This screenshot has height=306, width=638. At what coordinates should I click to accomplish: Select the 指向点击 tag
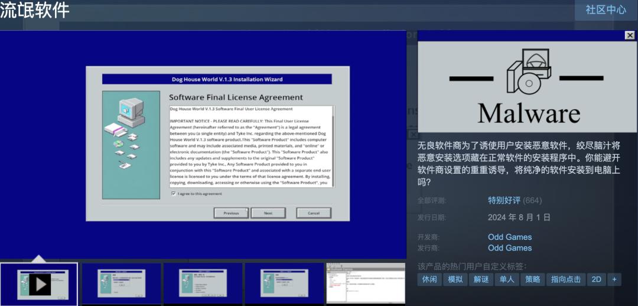tap(566, 279)
